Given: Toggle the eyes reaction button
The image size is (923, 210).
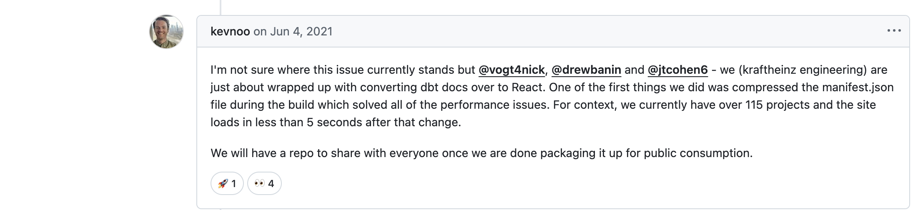Looking at the screenshot, I should coord(264,183).
